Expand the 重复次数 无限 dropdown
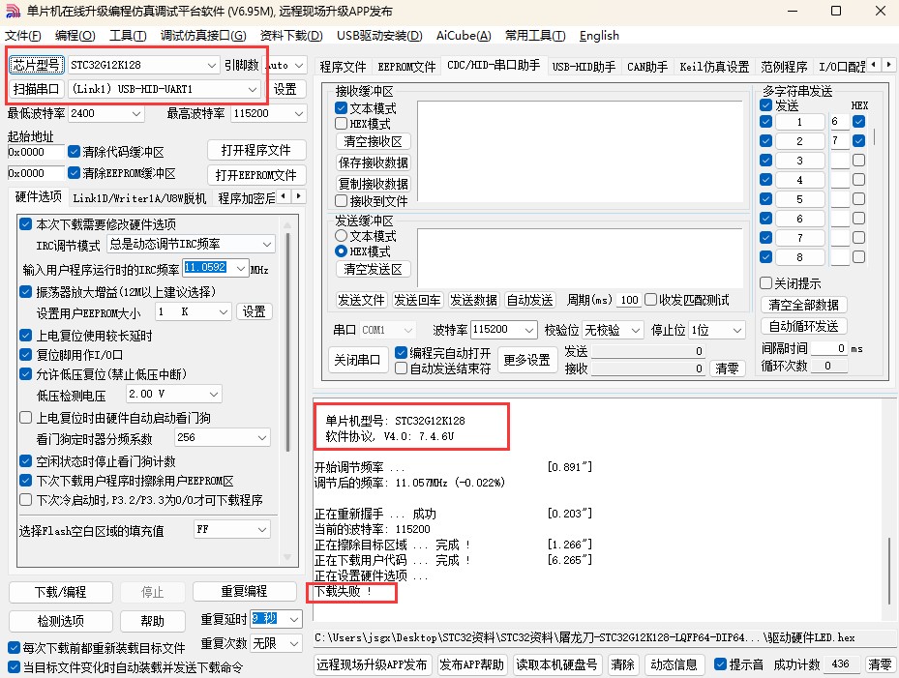 point(294,643)
